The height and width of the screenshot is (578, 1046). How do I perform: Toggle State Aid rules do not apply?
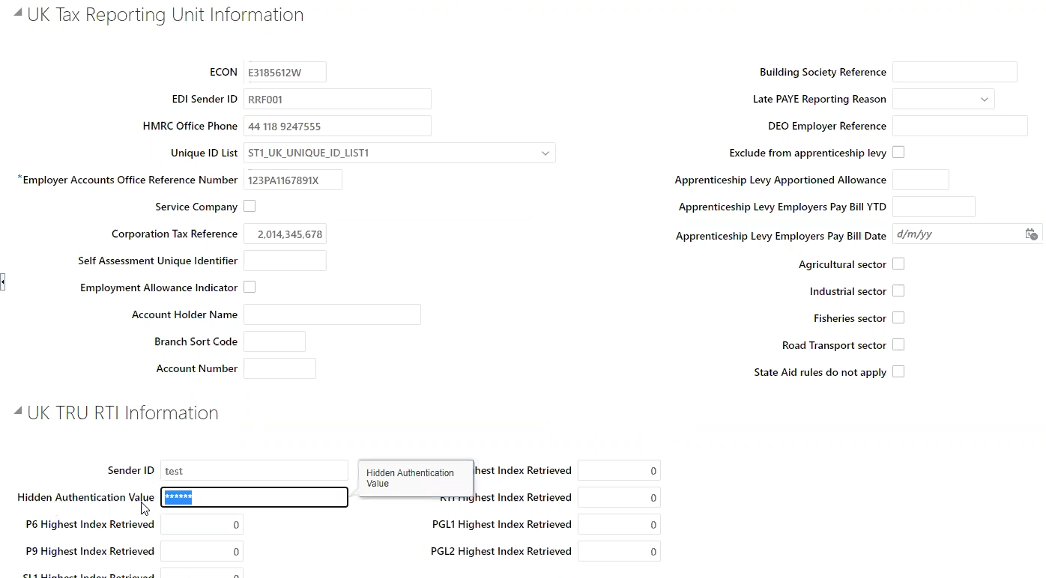point(898,371)
